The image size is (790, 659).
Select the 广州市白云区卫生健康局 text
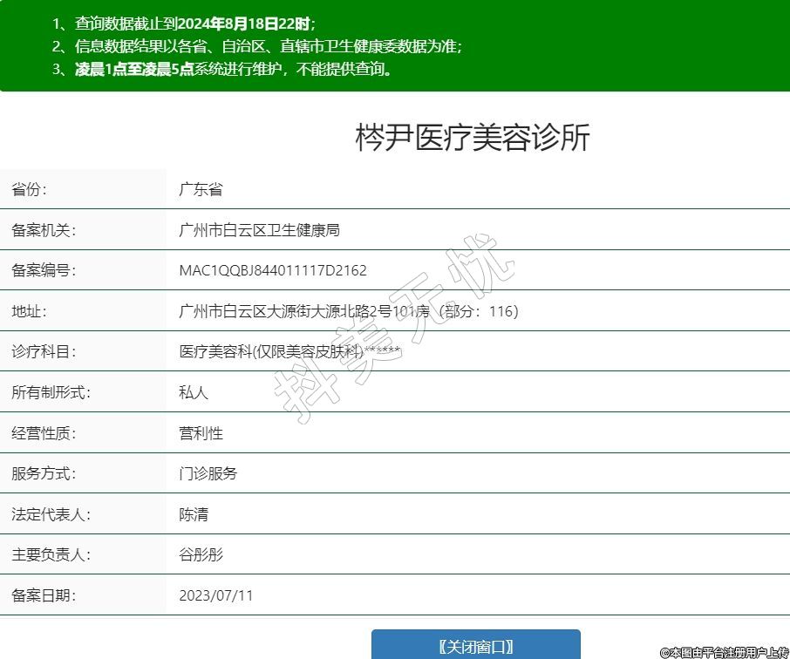tap(258, 230)
